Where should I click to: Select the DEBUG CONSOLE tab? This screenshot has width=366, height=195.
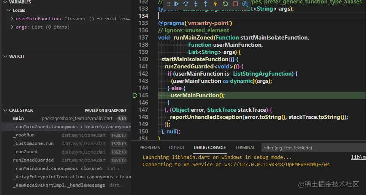210,147
